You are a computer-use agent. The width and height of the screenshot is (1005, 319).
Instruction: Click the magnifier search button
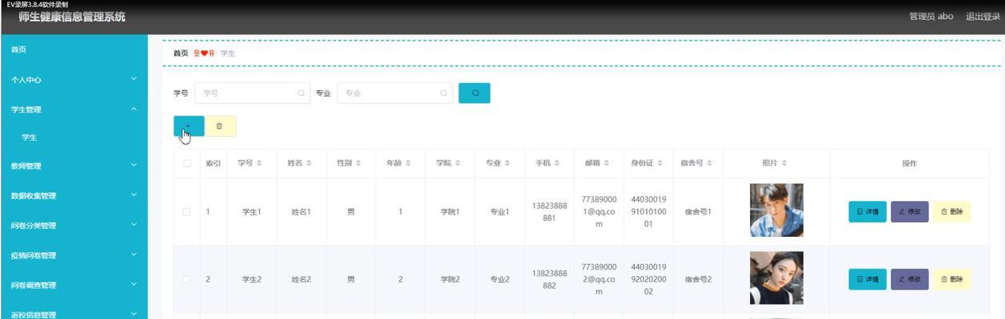pyautogui.click(x=474, y=93)
